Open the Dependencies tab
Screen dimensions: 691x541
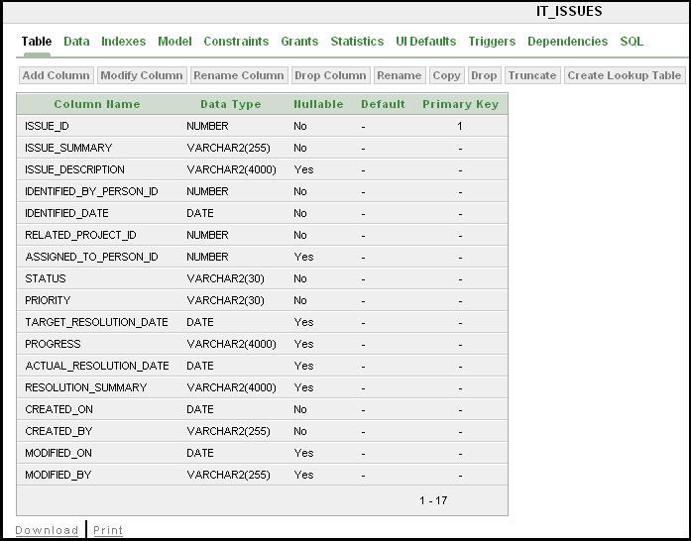pyautogui.click(x=567, y=42)
